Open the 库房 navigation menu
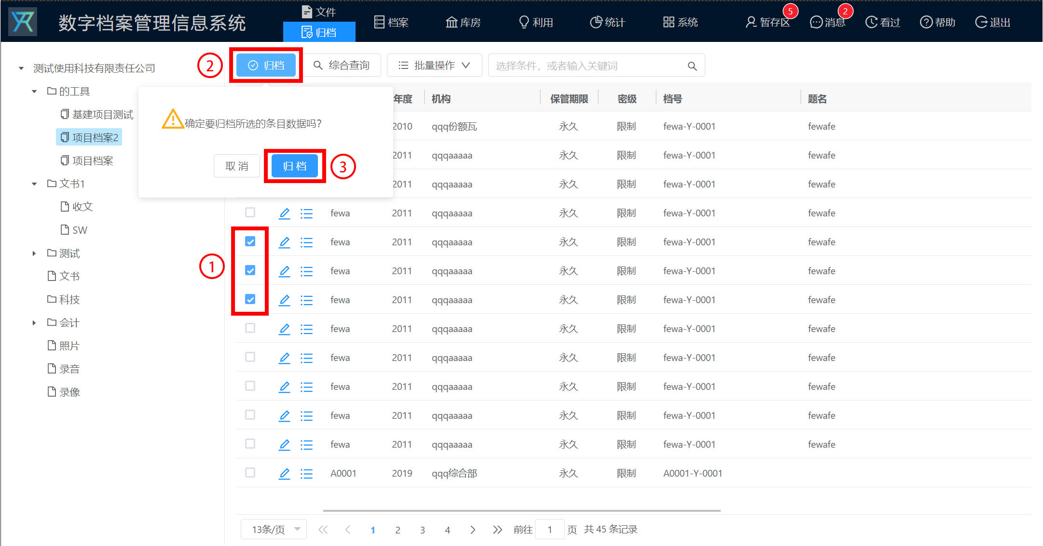 (463, 22)
